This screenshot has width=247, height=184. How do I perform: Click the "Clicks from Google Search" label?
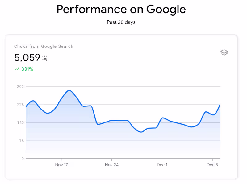pos(44,46)
